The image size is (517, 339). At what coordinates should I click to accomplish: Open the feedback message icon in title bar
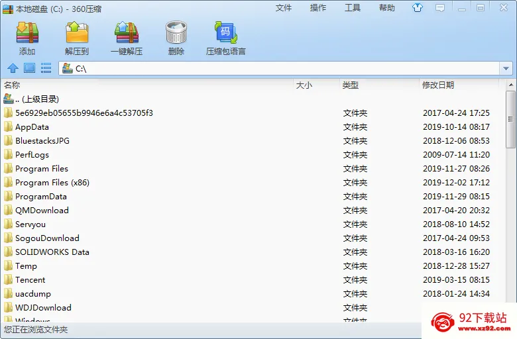[x=440, y=8]
